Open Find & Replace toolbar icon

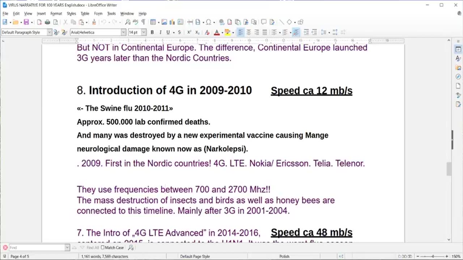(128, 22)
